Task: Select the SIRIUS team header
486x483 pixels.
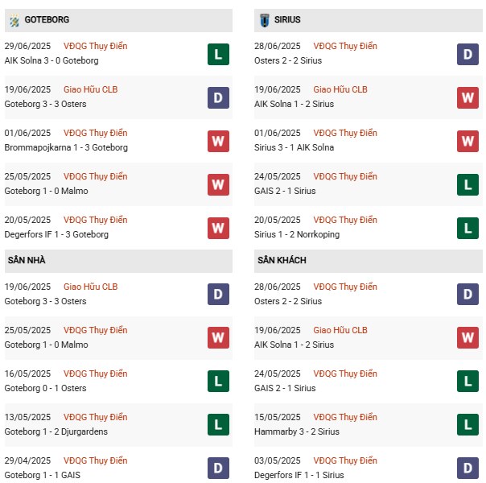Action: (x=286, y=20)
